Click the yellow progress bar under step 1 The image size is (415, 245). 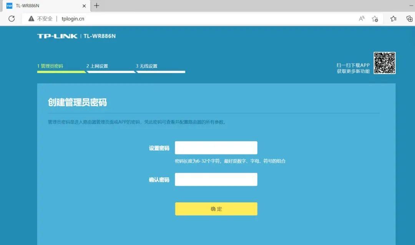pyautogui.click(x=61, y=72)
